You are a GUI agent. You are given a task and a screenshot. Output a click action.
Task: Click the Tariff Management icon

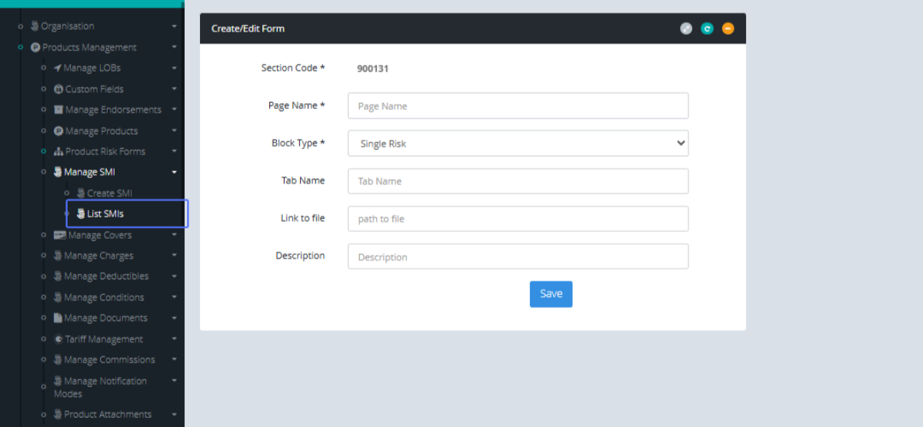click(58, 339)
